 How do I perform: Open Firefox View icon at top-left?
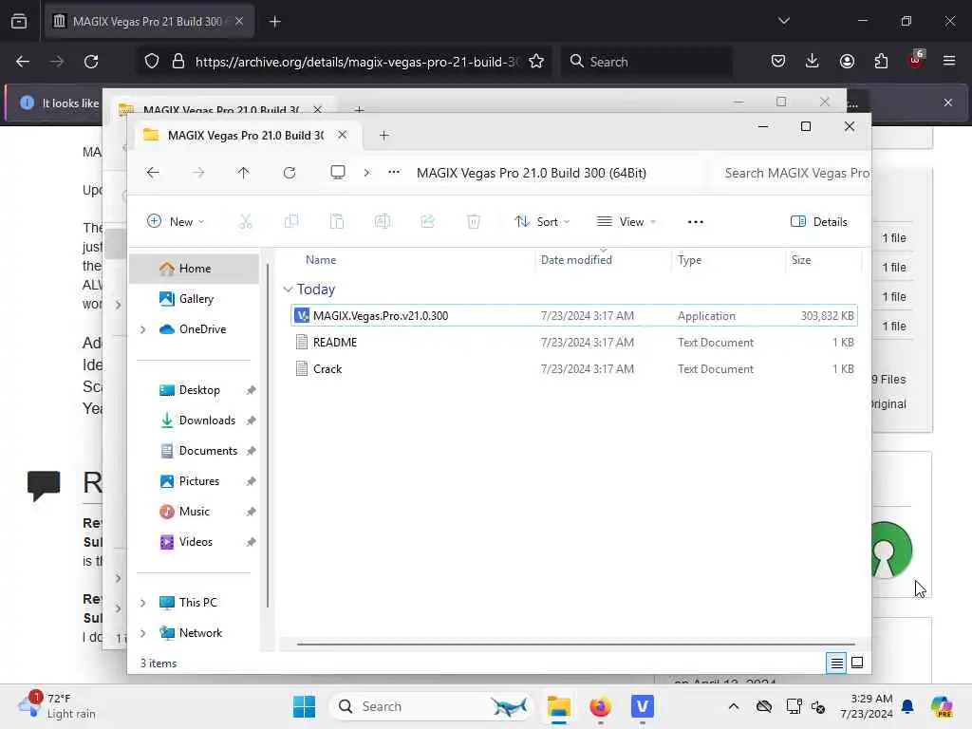point(19,21)
